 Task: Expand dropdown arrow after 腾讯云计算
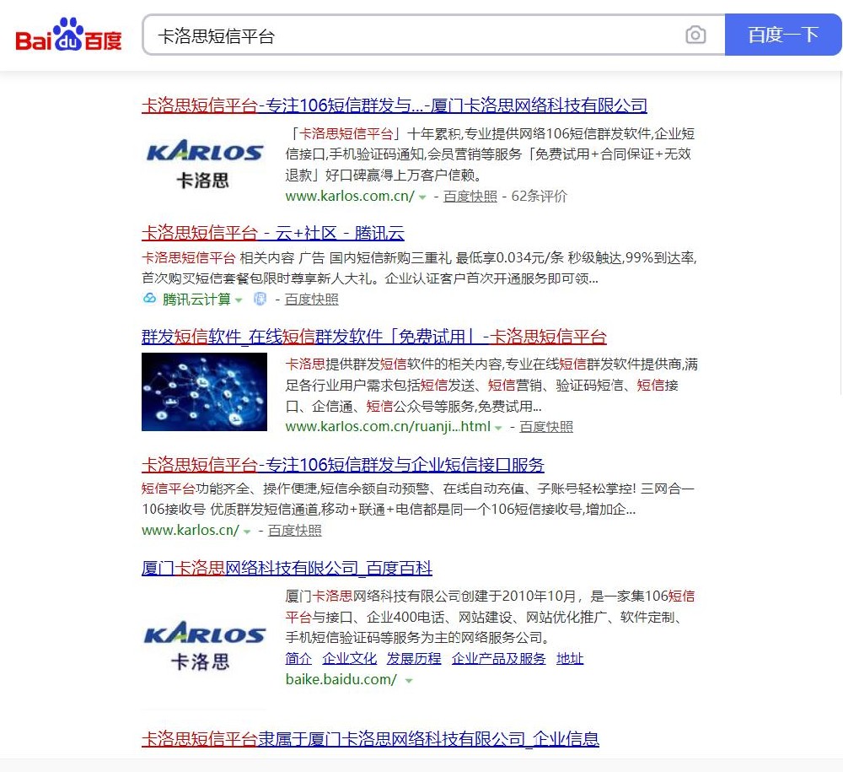point(239,300)
